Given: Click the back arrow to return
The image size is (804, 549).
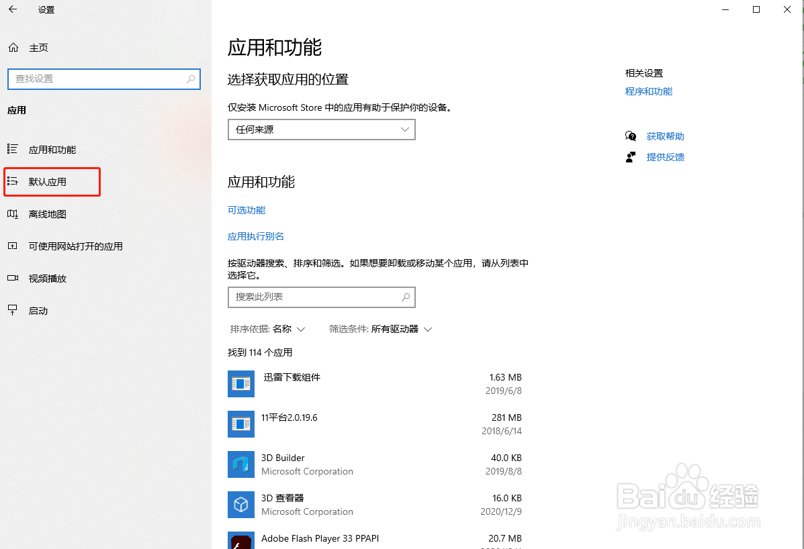Looking at the screenshot, I should [12, 9].
